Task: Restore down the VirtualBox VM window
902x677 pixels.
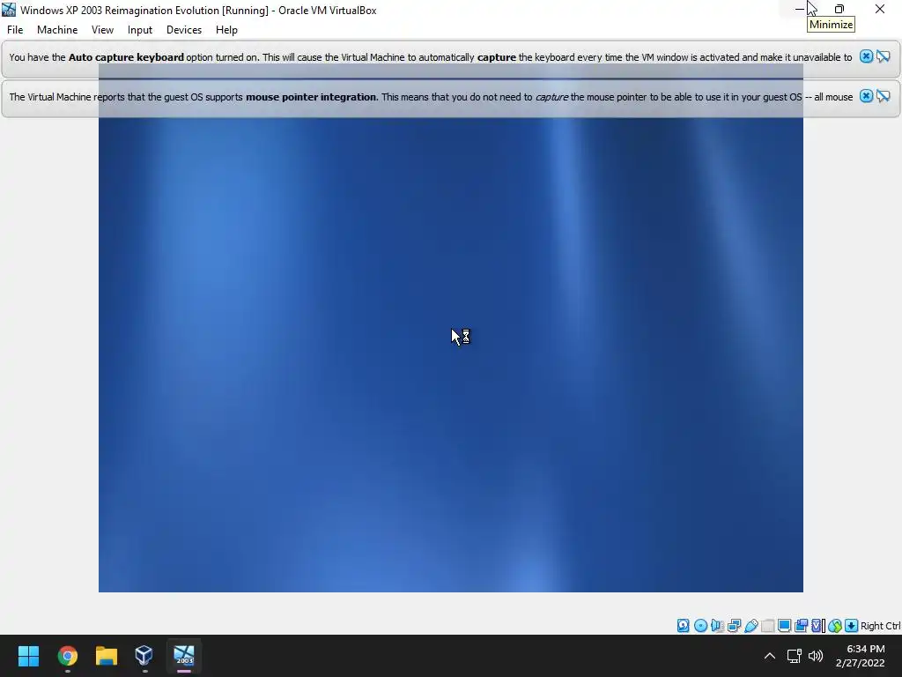Action: 839,9
